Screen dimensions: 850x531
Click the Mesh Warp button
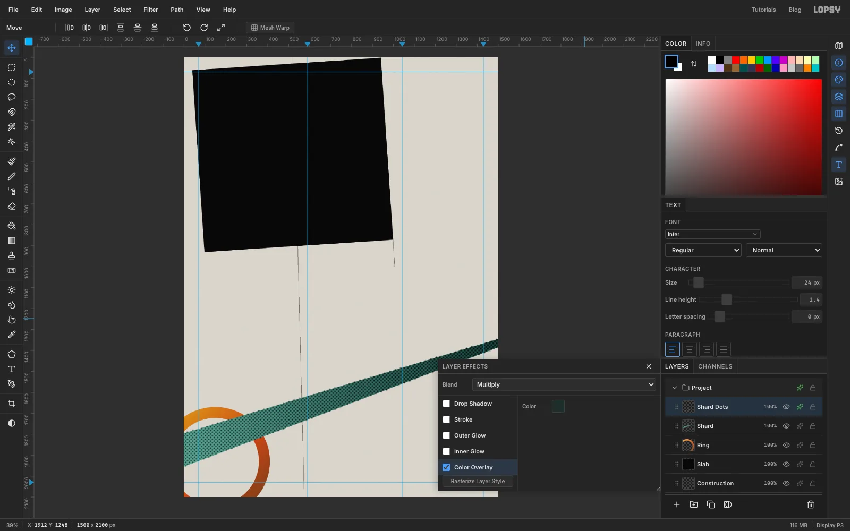click(x=270, y=28)
